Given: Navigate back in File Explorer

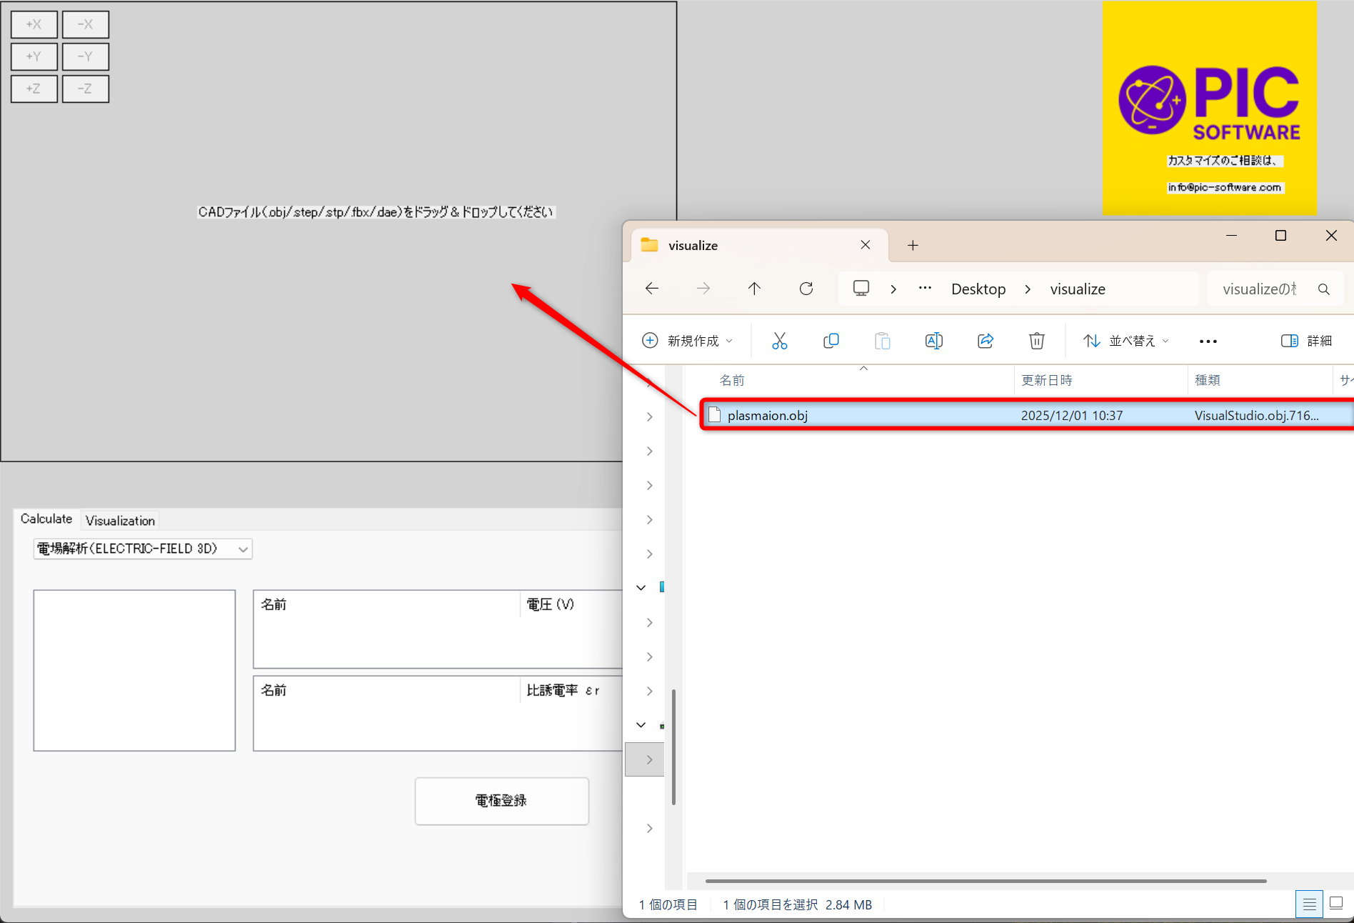Looking at the screenshot, I should click(652, 289).
